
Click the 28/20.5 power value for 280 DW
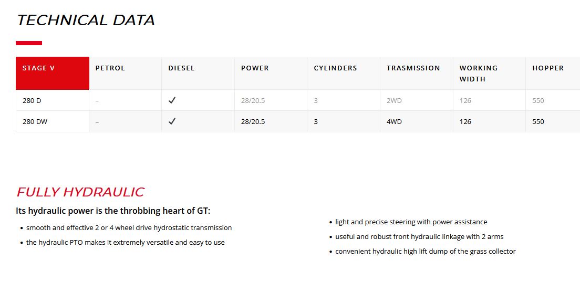tap(253, 121)
